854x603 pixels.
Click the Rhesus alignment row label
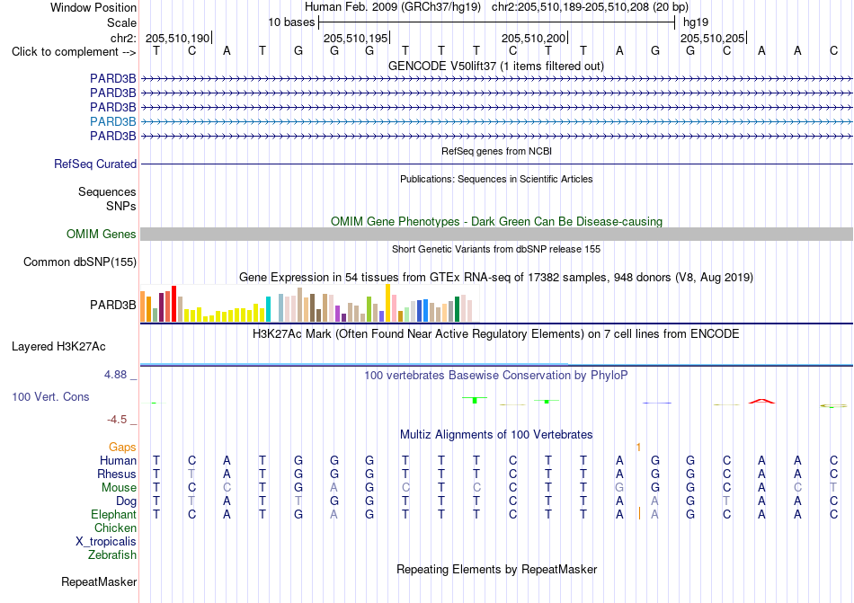117,474
